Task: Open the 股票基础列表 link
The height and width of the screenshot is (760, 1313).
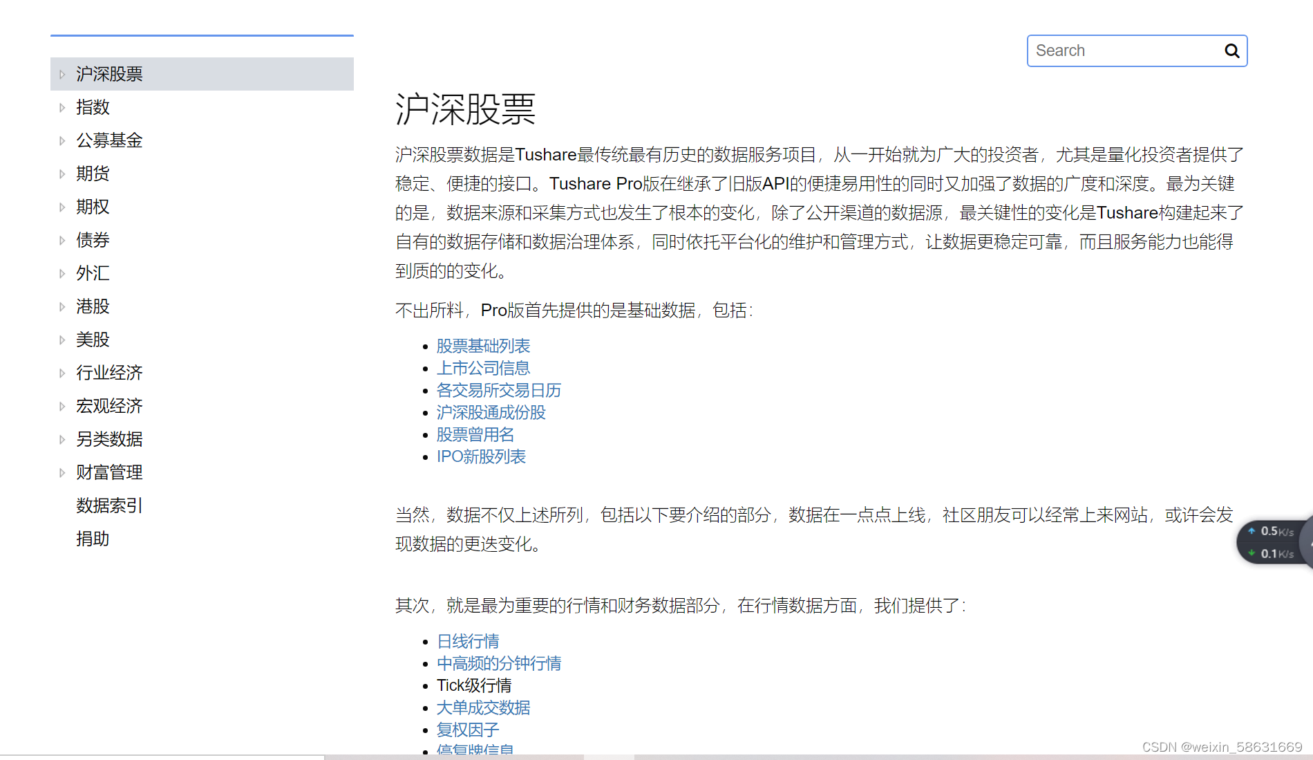Action: (x=483, y=346)
